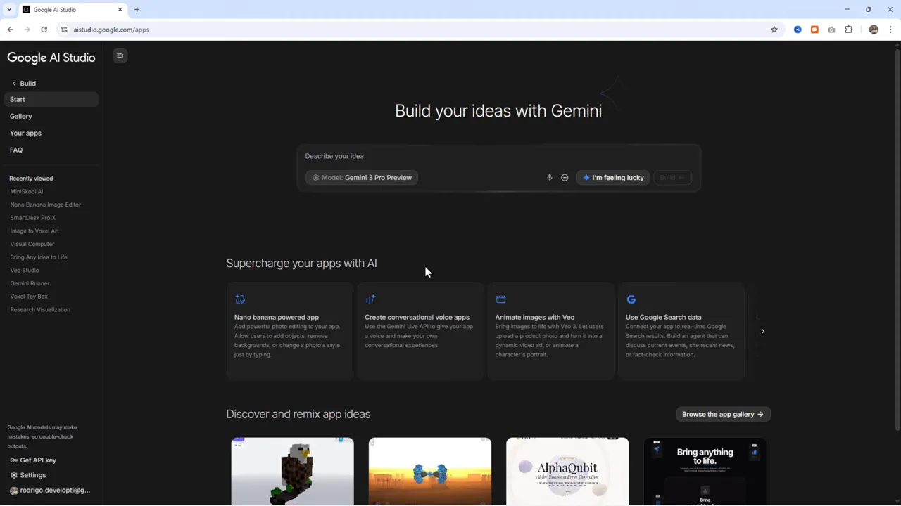Switch to the Gallery section
901x506 pixels.
click(20, 116)
